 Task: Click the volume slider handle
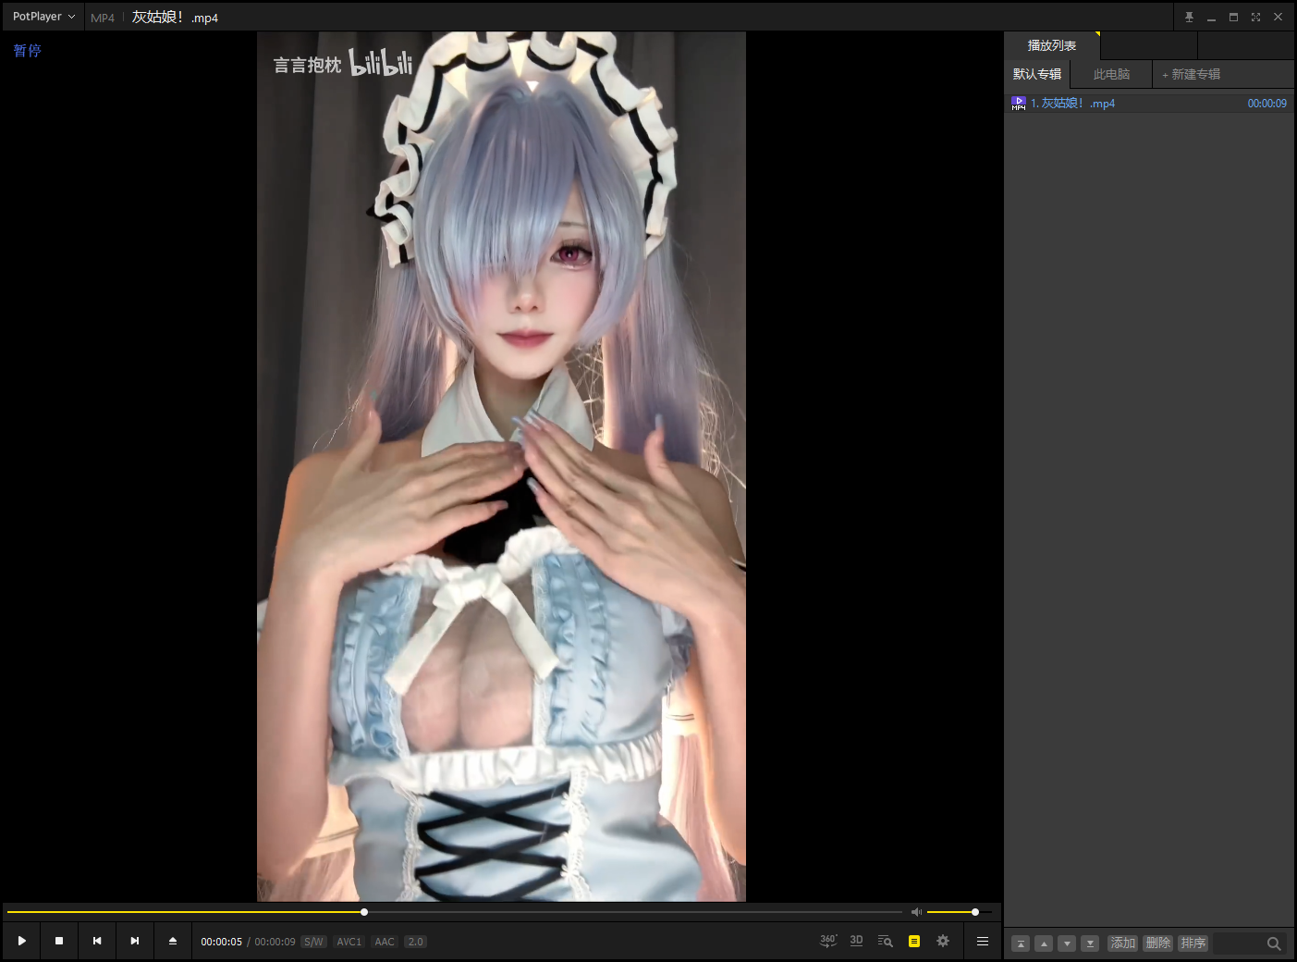(x=975, y=912)
